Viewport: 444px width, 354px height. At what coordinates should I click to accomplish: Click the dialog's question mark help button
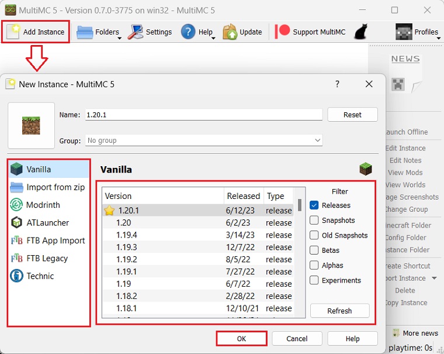point(337,84)
